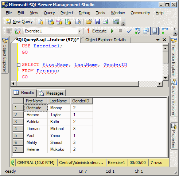Select the Gertrude cell
Screen dimensions: 179x176
coord(36,108)
